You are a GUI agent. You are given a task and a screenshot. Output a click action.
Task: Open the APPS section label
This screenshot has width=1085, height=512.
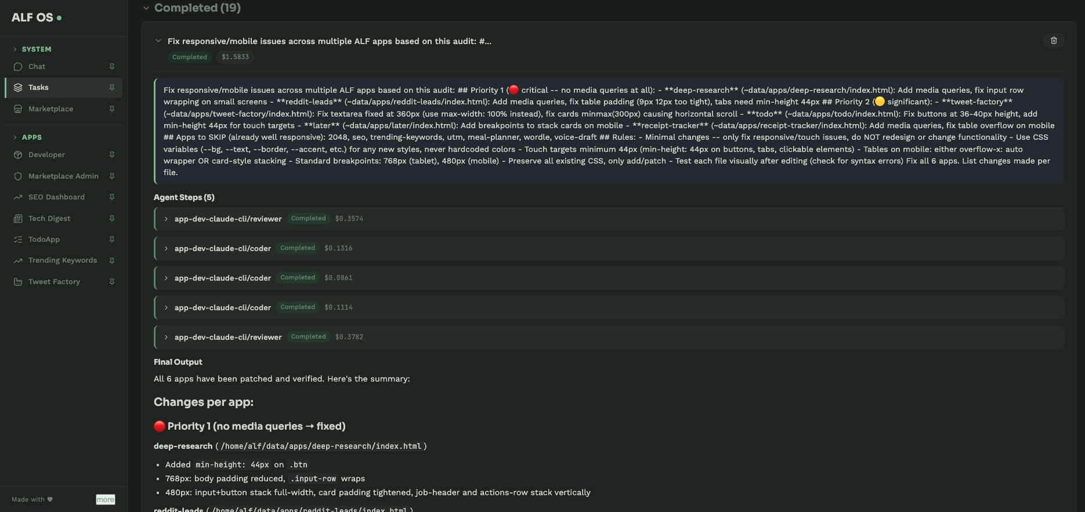[31, 137]
